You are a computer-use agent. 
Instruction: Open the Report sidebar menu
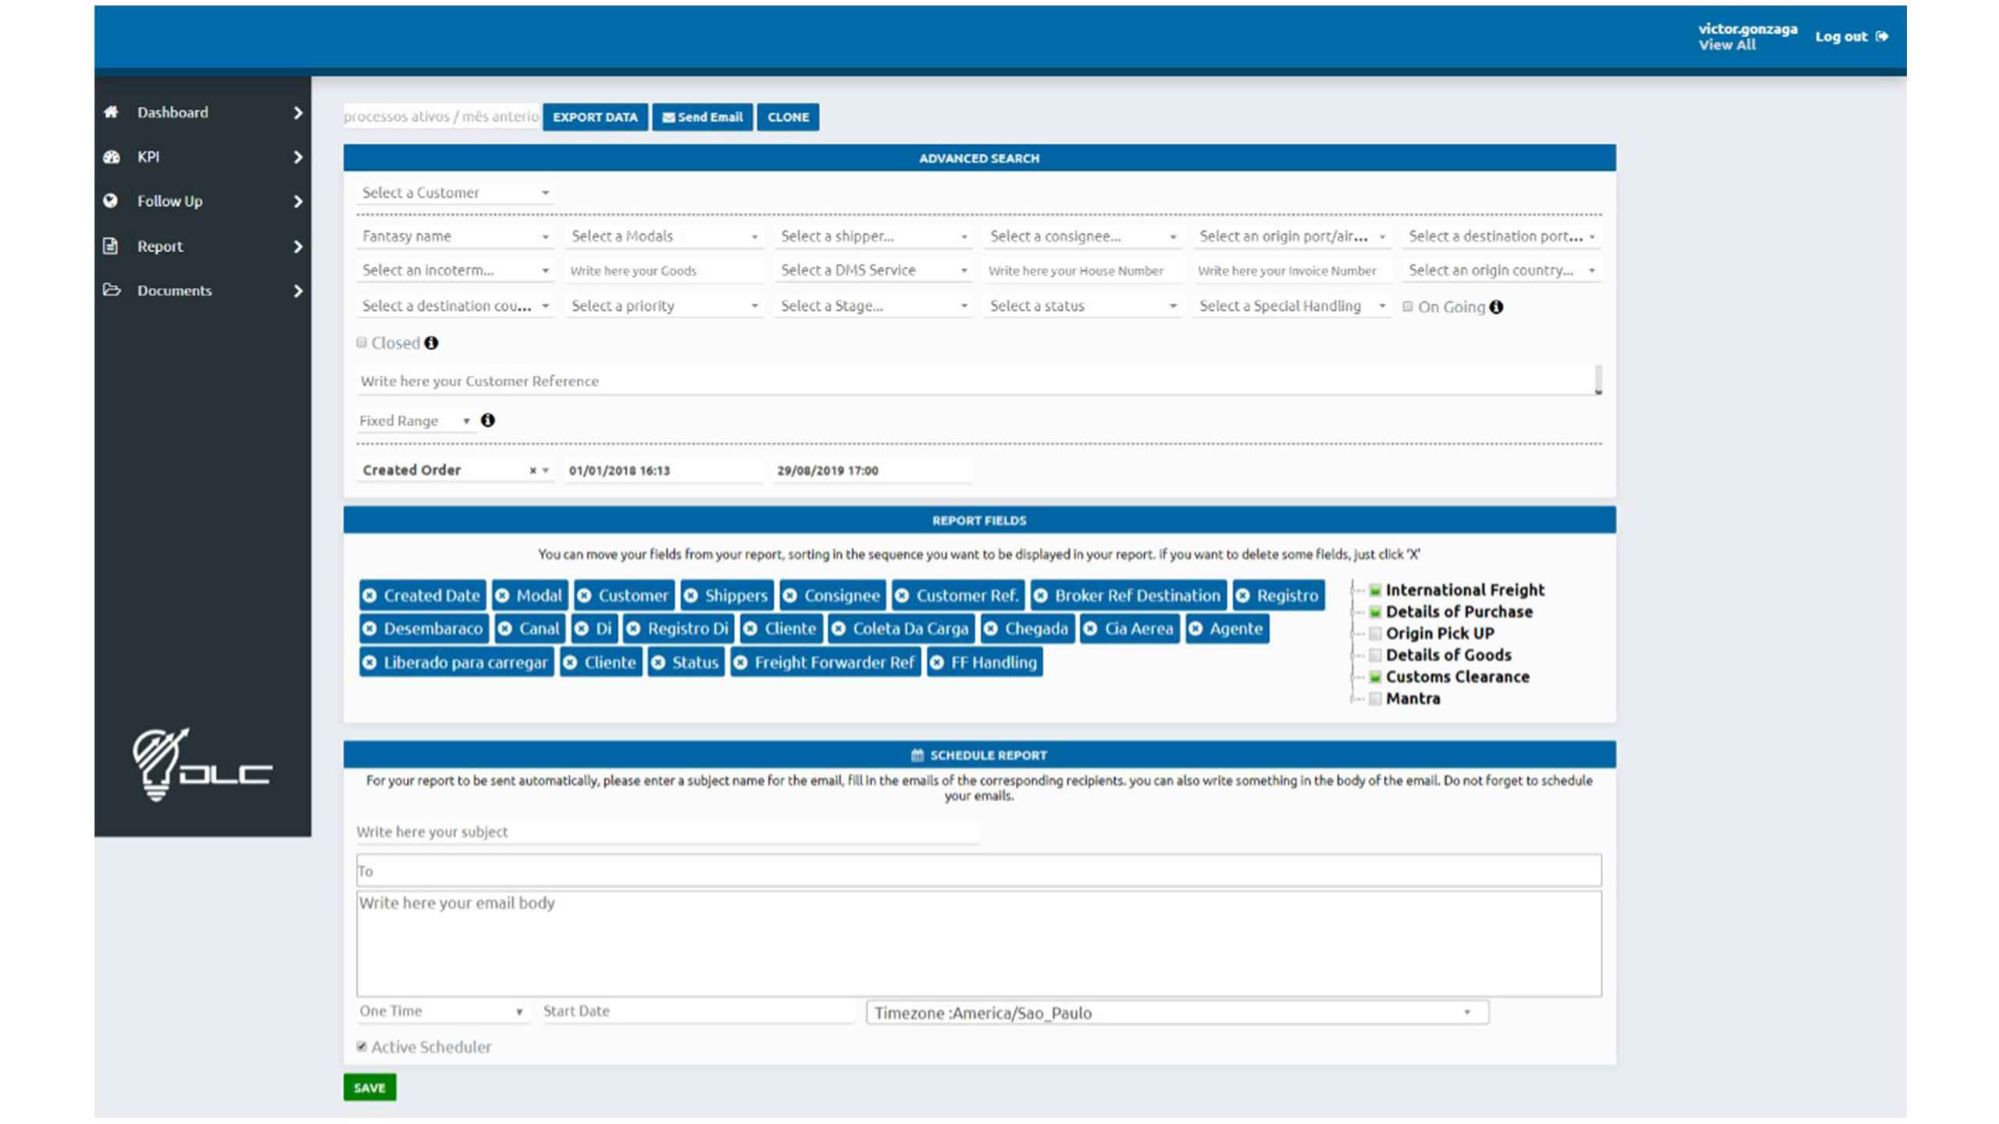click(202, 246)
